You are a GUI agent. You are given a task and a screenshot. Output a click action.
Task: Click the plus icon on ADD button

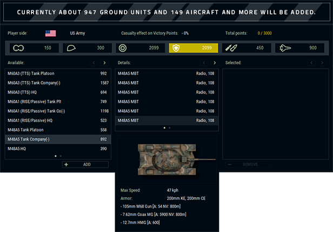click(66, 164)
